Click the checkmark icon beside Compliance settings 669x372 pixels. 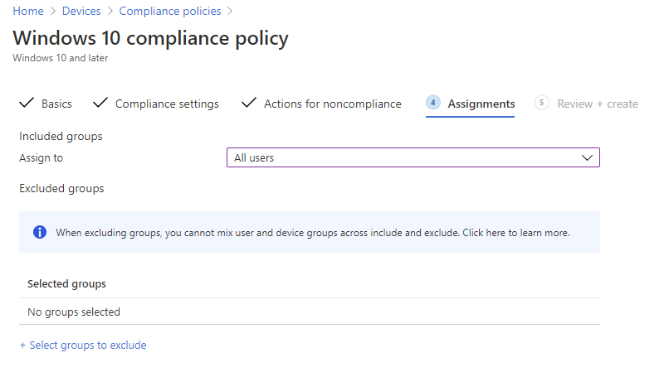100,103
